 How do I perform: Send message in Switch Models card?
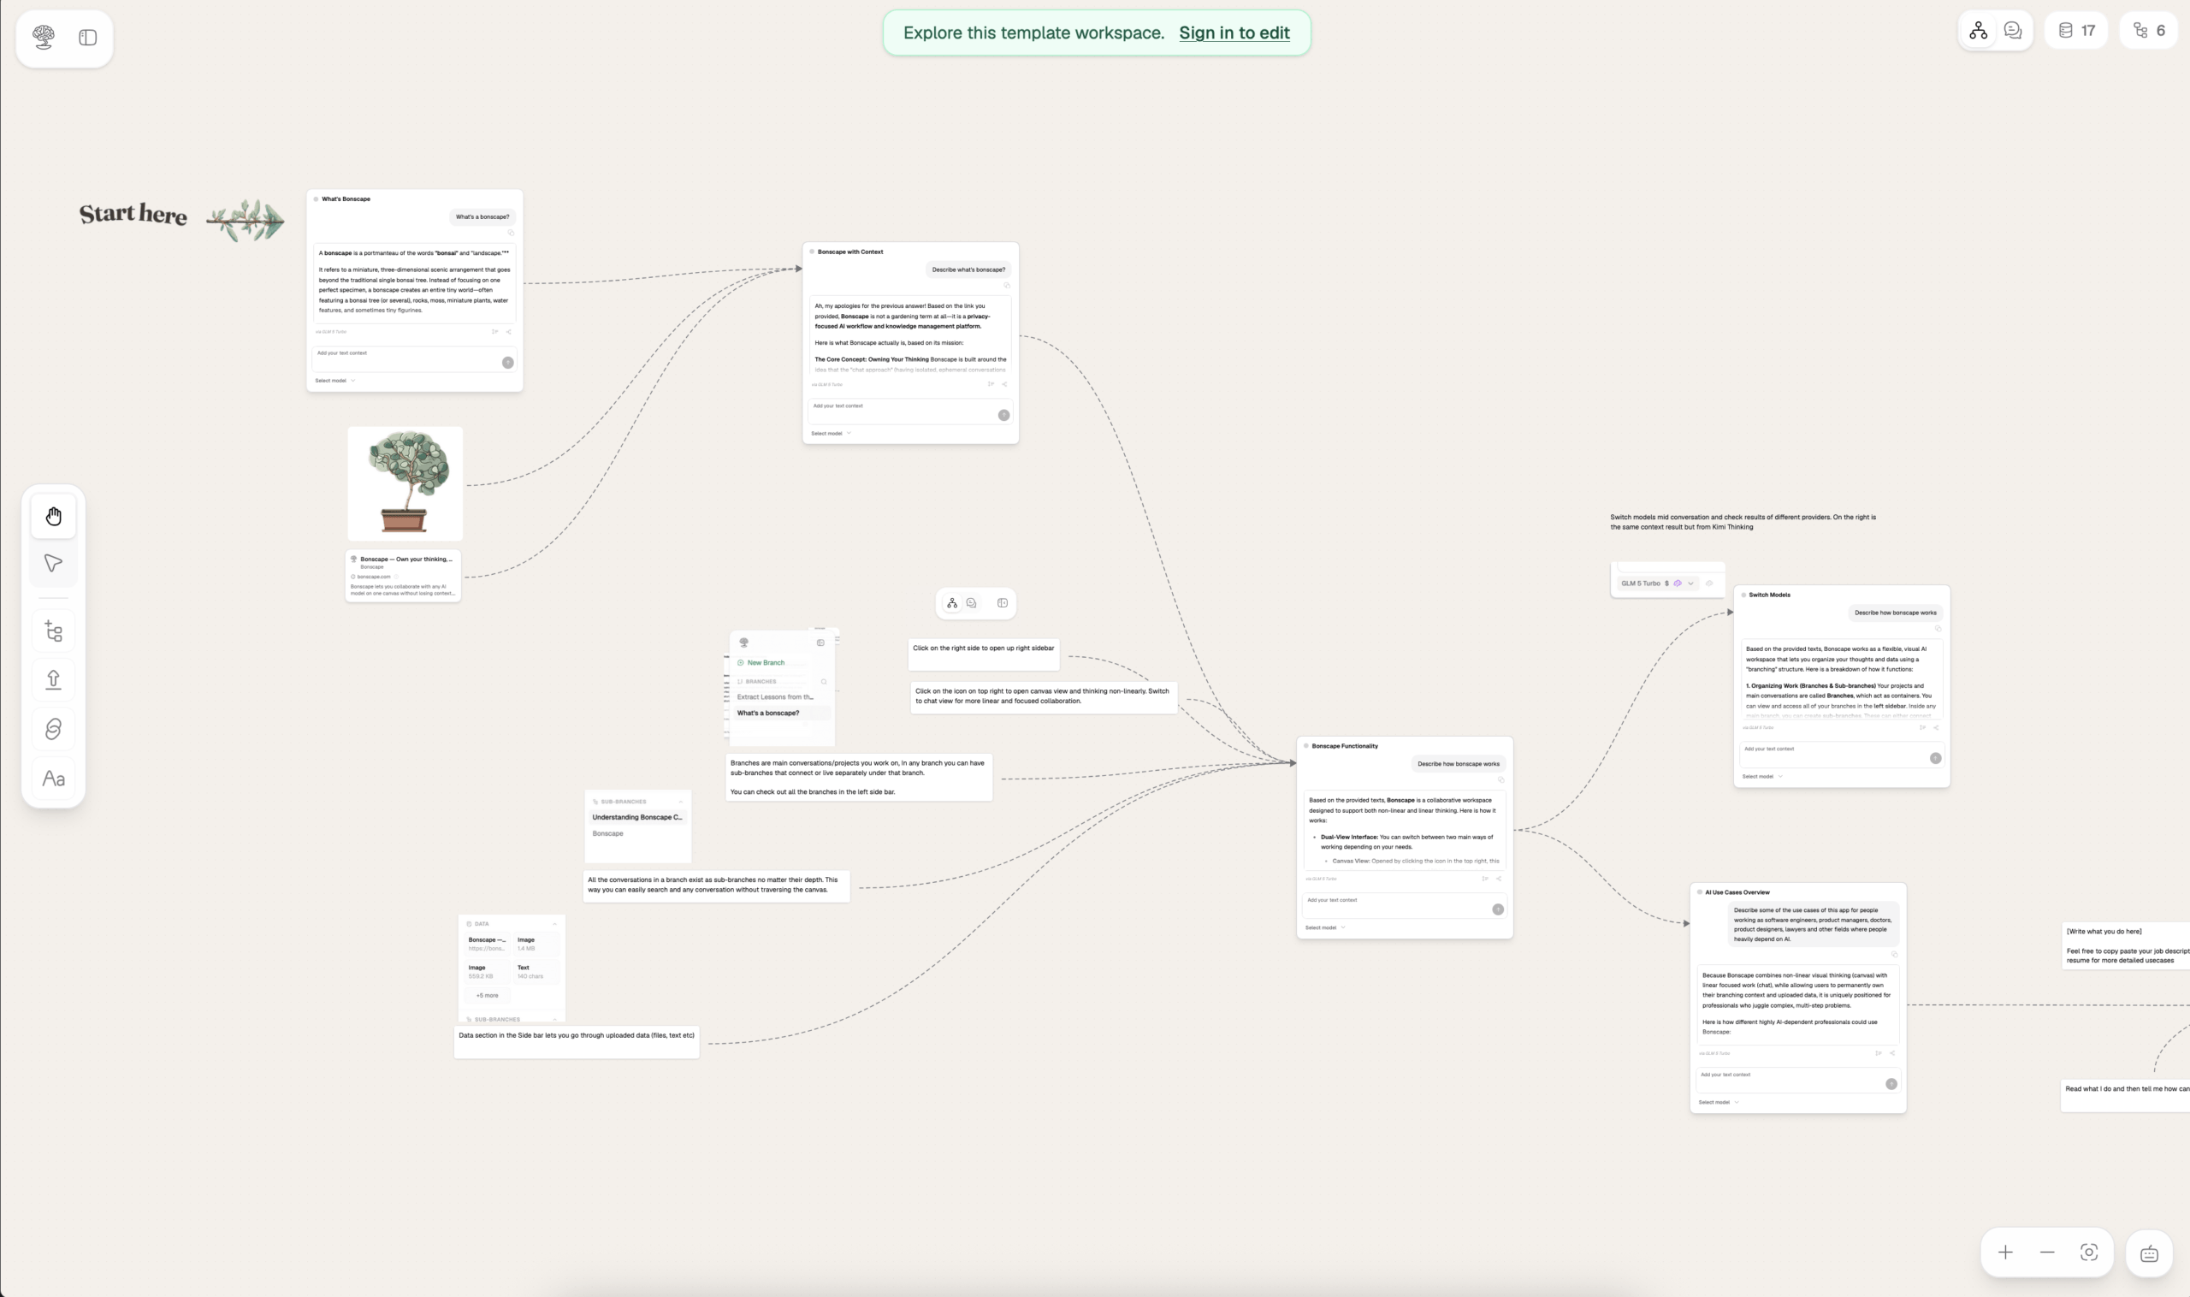1936,759
